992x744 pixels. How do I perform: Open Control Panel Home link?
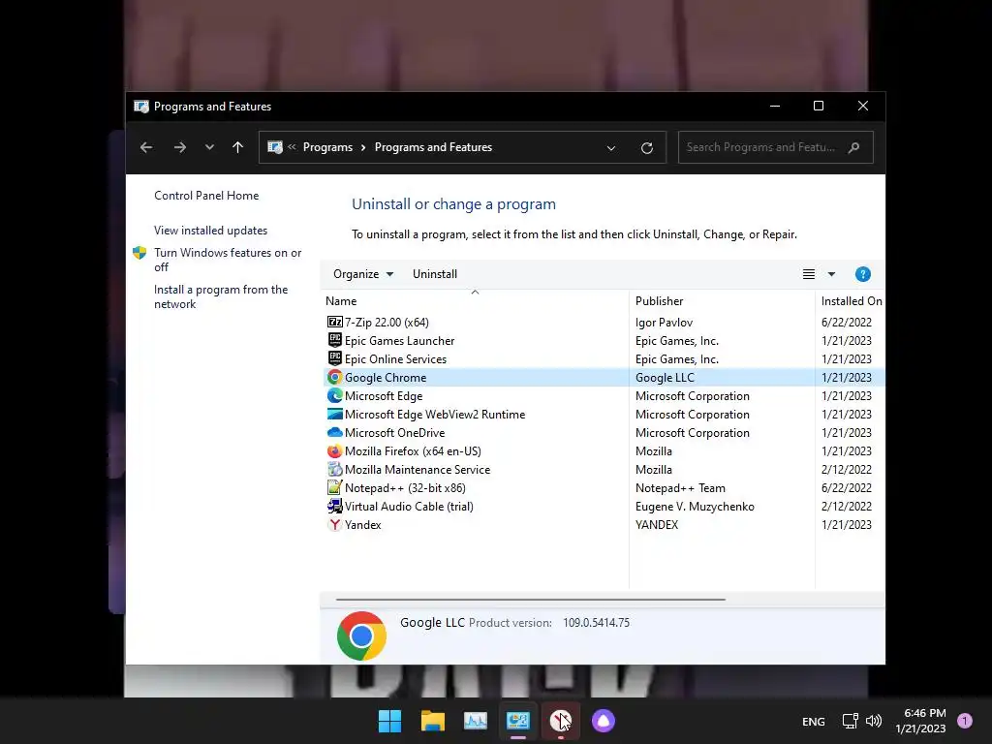(206, 196)
